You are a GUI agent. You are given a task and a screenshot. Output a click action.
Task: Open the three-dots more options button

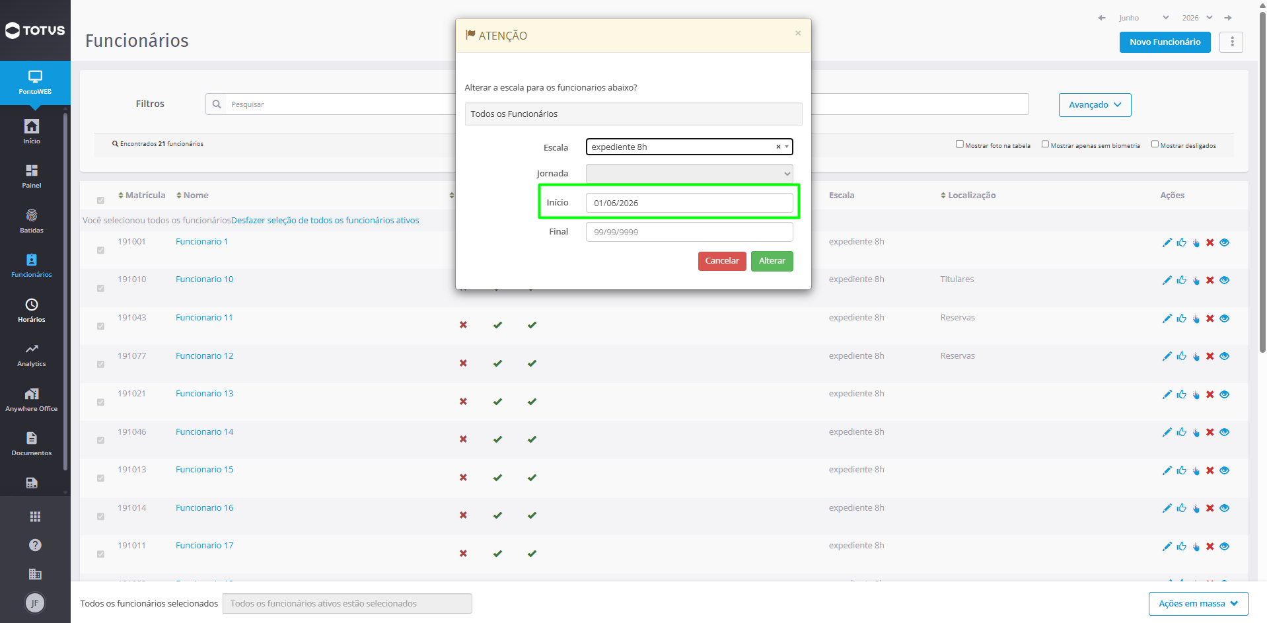point(1231,42)
